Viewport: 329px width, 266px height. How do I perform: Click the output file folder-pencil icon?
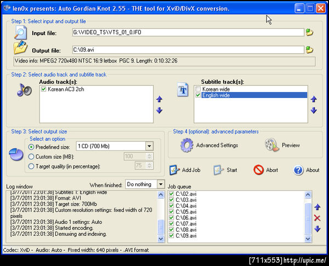20,48
